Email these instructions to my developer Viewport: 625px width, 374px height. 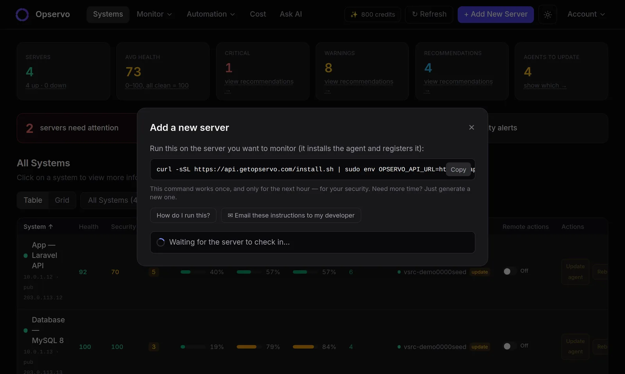point(291,215)
